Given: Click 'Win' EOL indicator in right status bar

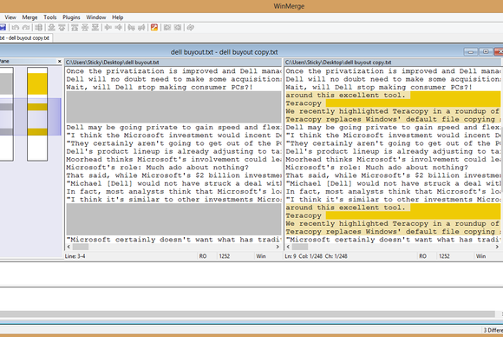Looking at the screenshot, I should (x=480, y=256).
